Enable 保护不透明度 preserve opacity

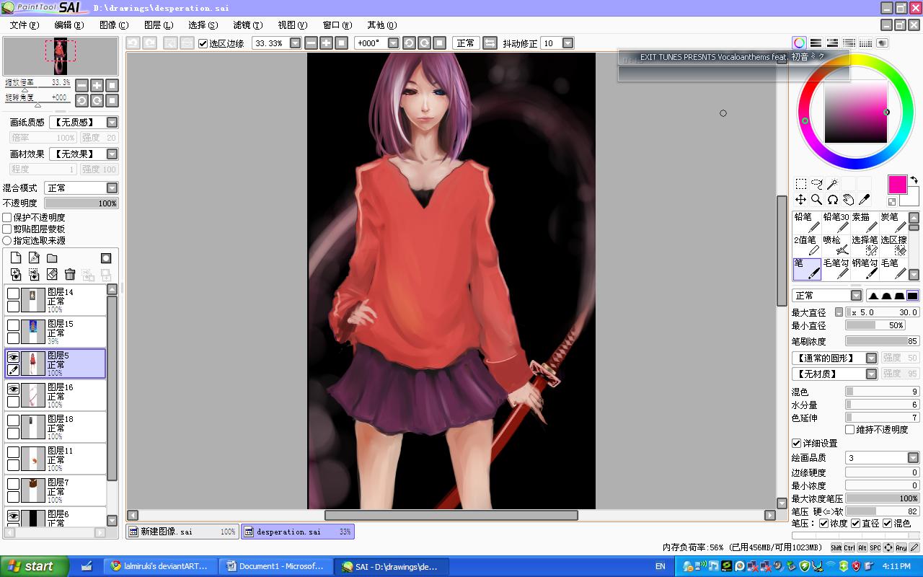(x=7, y=217)
